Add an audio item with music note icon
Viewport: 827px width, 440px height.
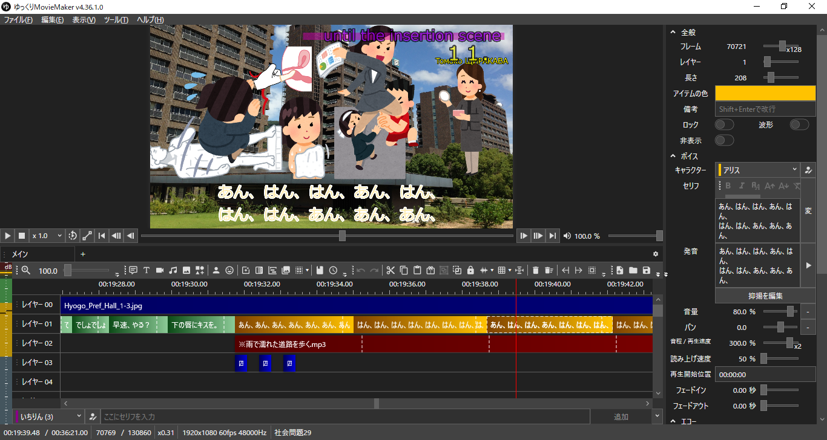(173, 271)
